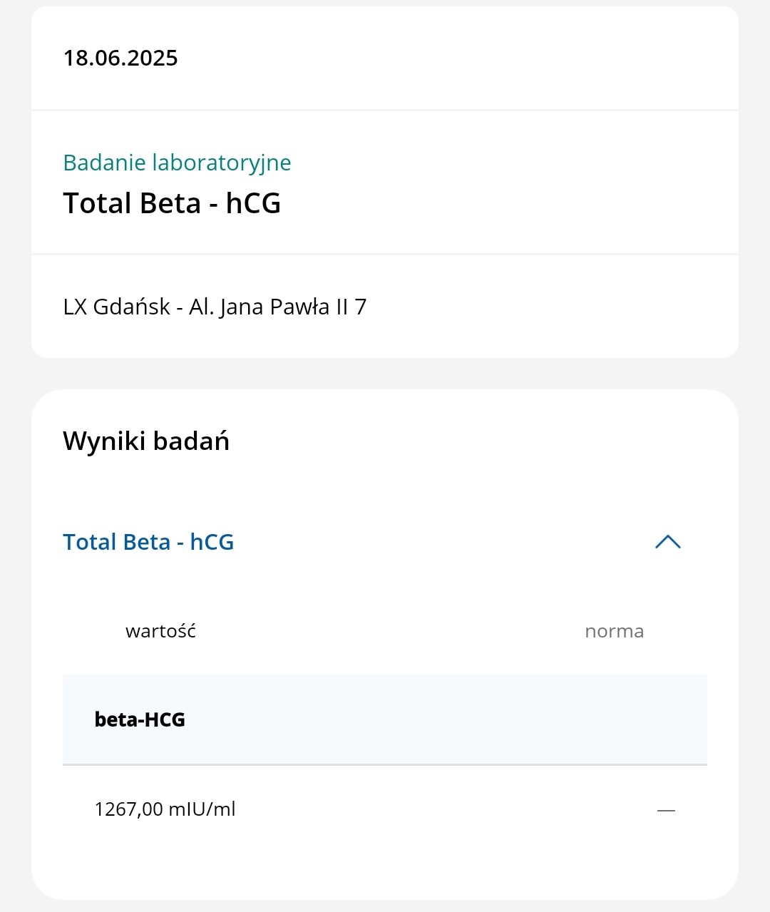This screenshot has height=912, width=770.
Task: Click Al. Jana Pawła II 7 text
Action: (278, 307)
